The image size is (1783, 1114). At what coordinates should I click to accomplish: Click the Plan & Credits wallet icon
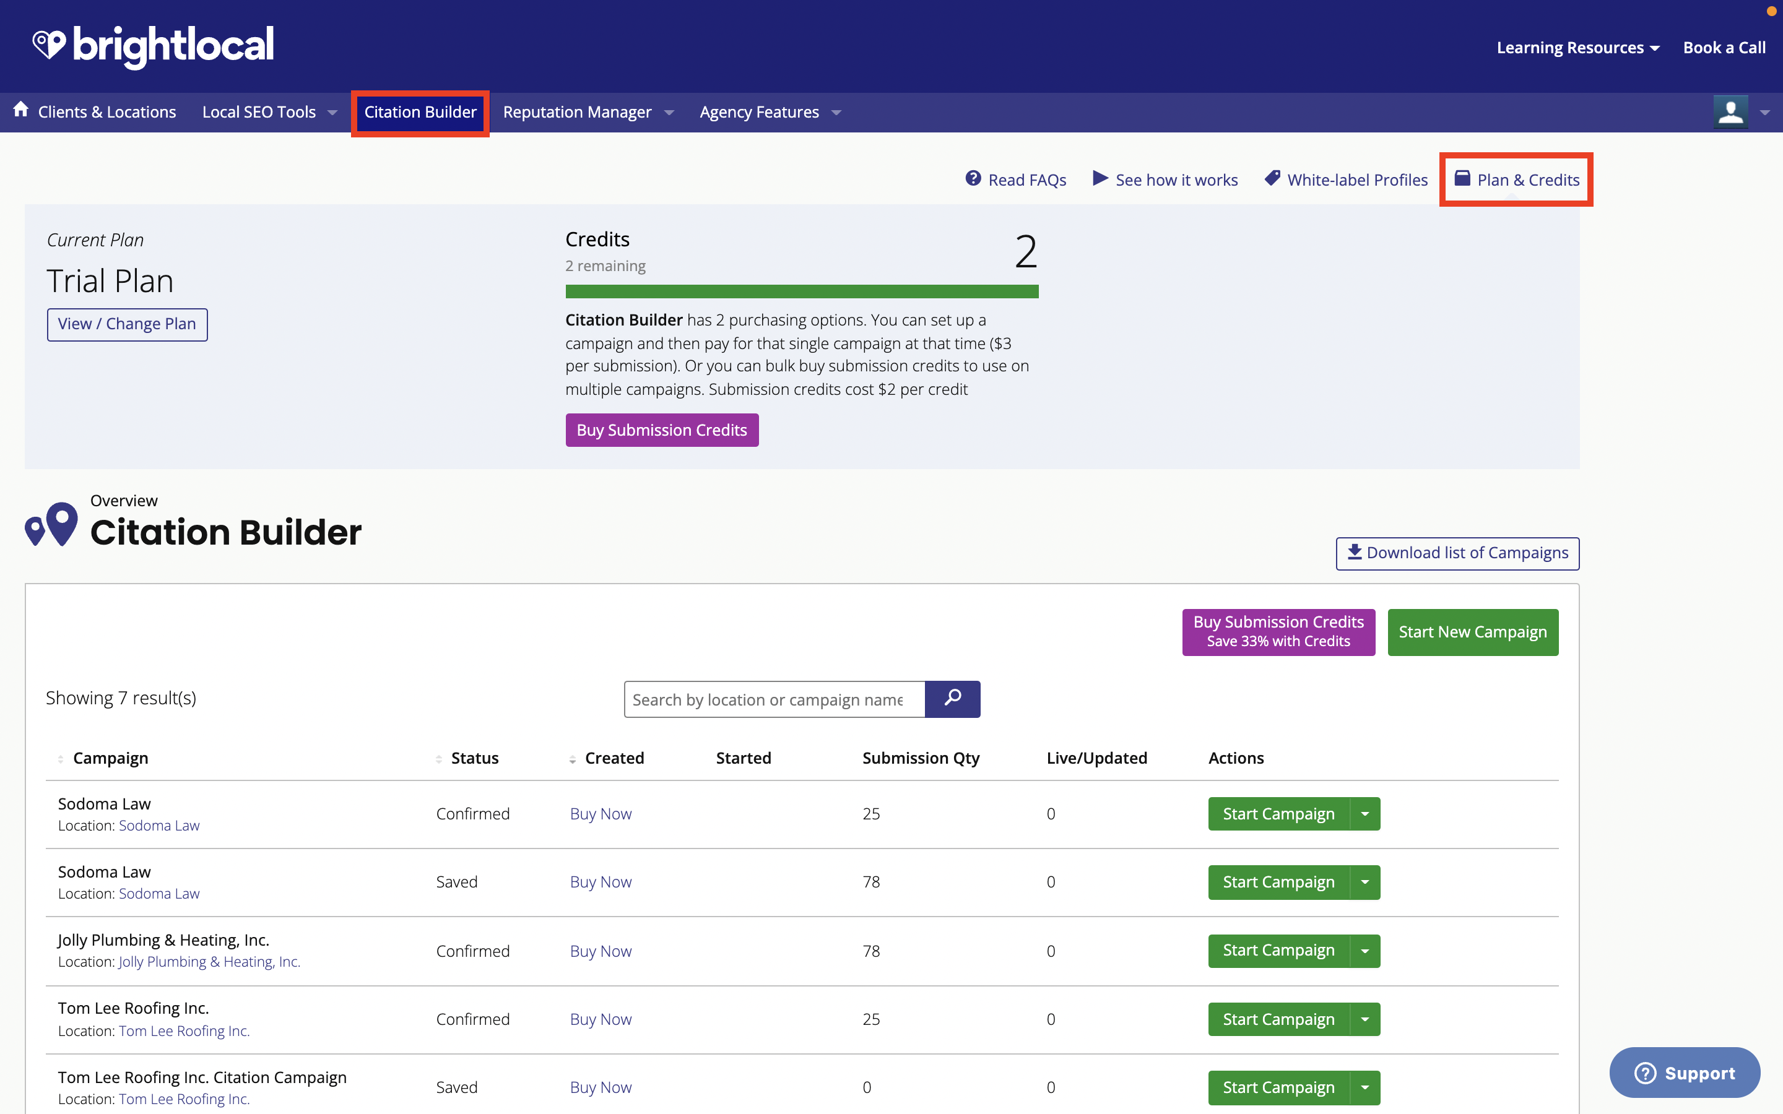coord(1462,178)
